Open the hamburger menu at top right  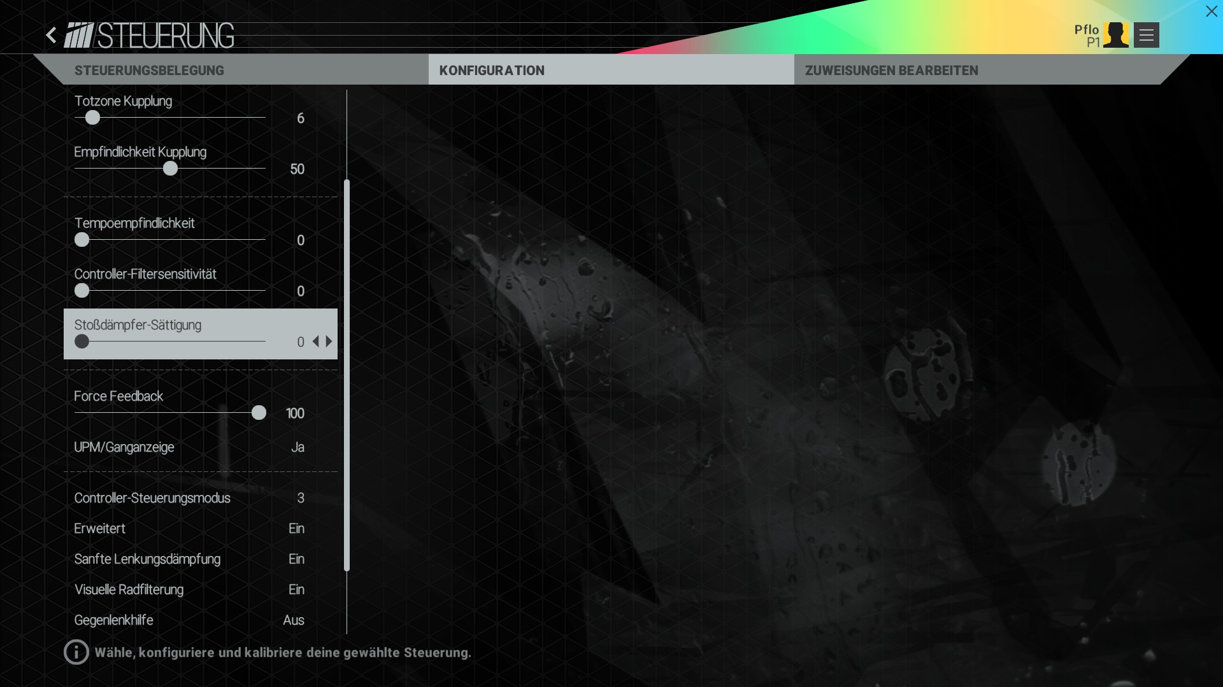1146,35
